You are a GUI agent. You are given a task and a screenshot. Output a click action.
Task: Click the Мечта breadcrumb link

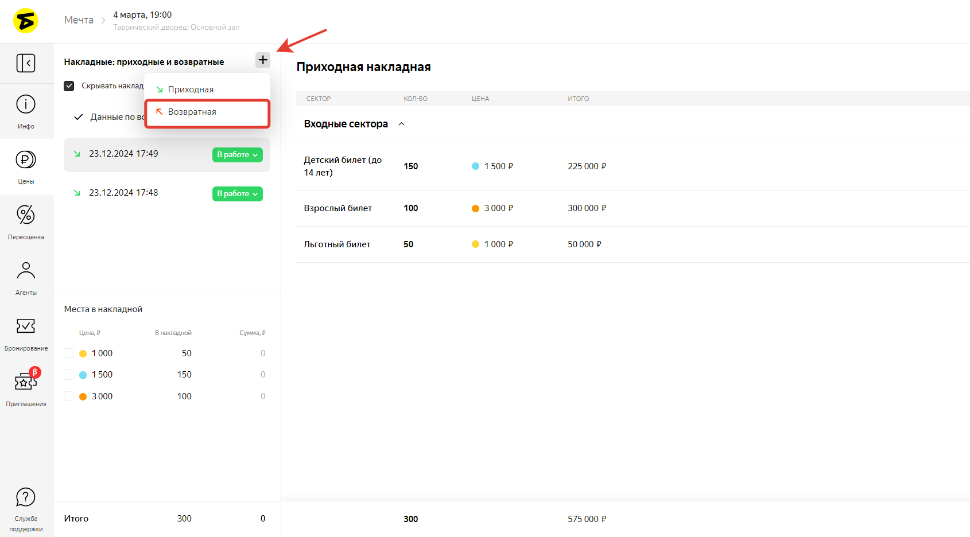click(x=79, y=20)
